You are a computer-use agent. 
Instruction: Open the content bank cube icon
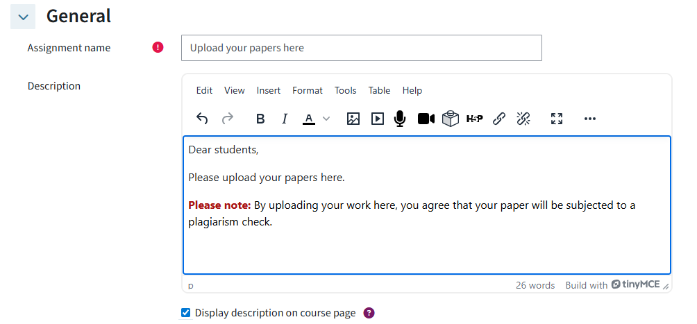coord(451,119)
